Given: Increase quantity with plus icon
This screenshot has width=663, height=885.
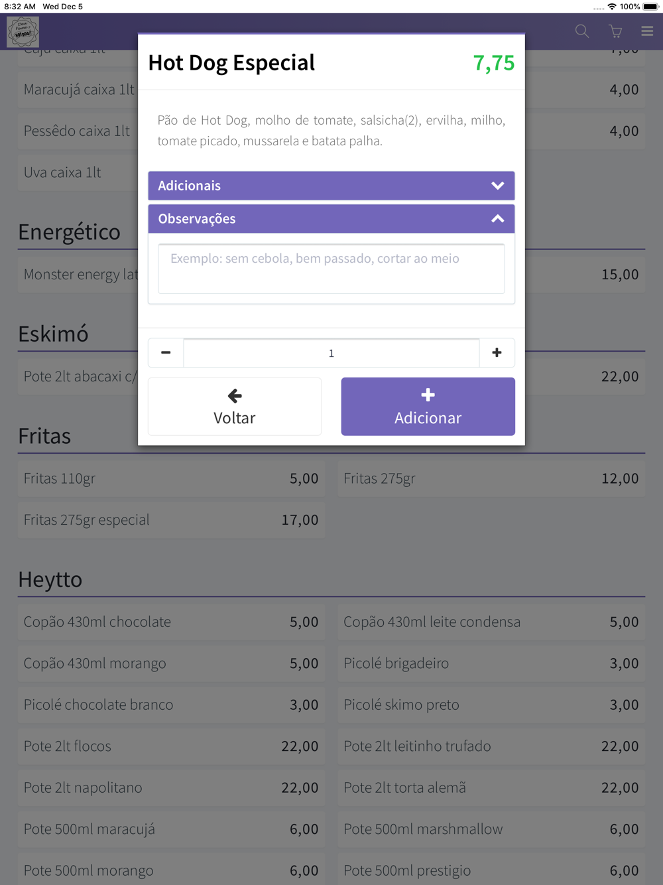Looking at the screenshot, I should (497, 353).
